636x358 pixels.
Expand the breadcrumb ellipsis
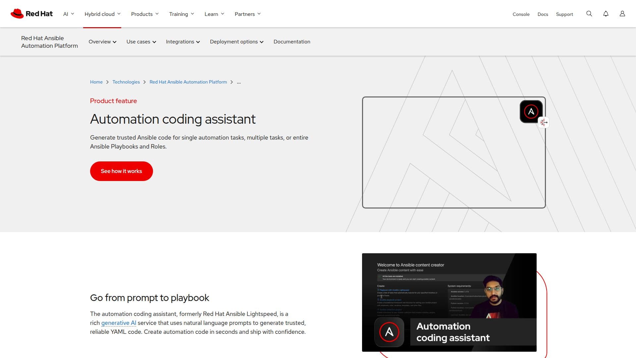(239, 82)
